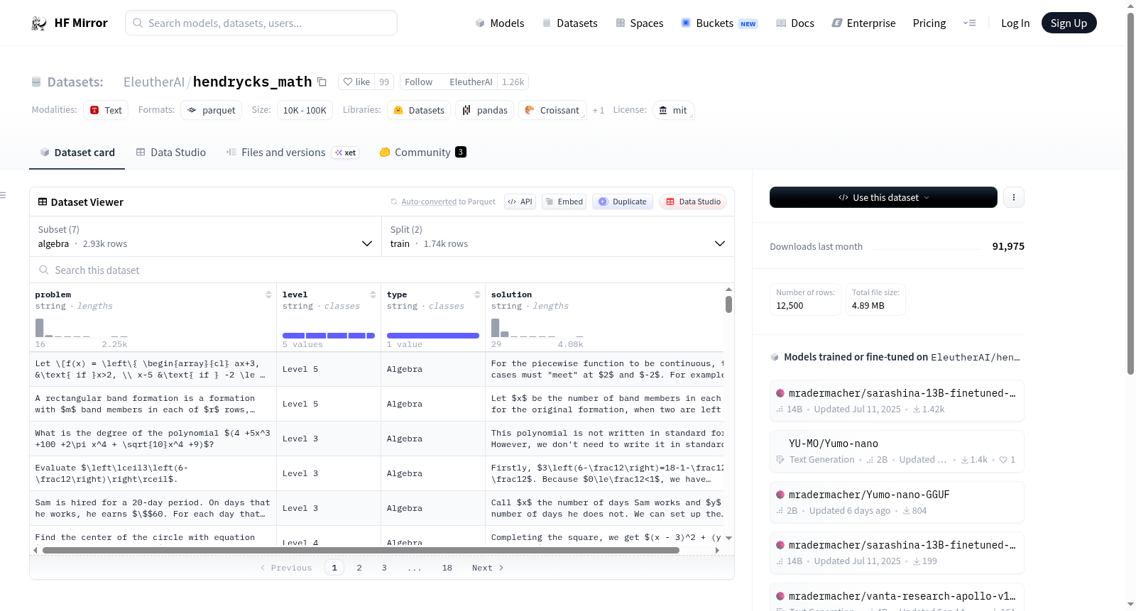Open the Pricing page link
Viewport: 1136px width, 611px height.
click(x=929, y=23)
